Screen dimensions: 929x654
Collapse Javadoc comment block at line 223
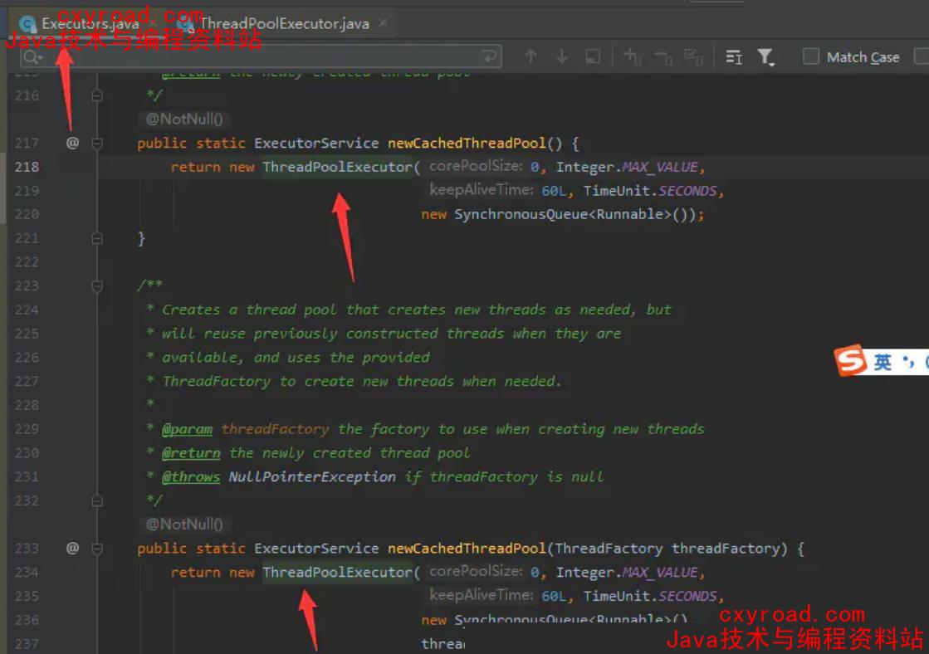tap(97, 286)
